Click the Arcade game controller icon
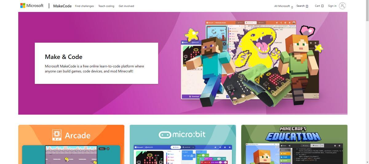Screen dimensions: 369x164 (57, 135)
